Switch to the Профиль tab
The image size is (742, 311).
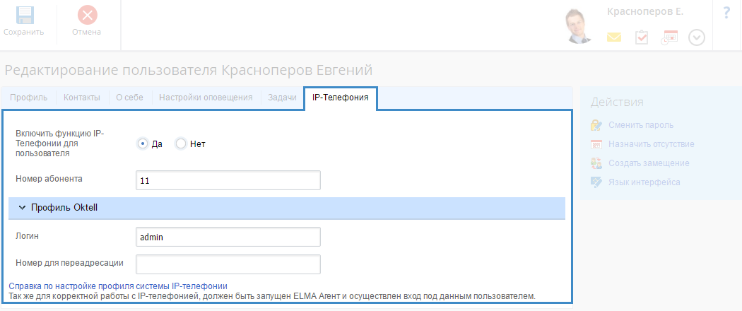(29, 98)
